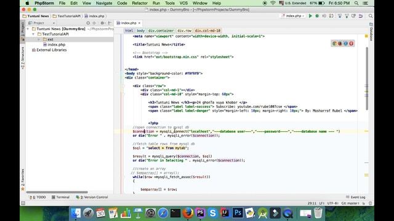
Task: Open the Structure tool window side tab
Action: [x=22, y=58]
